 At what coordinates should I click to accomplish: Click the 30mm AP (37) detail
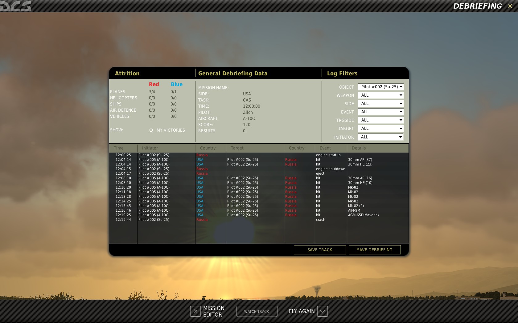click(x=360, y=160)
